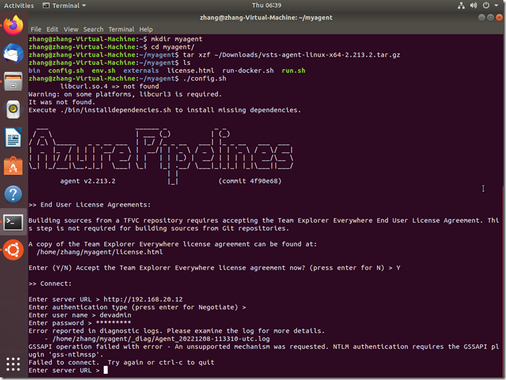Click license.html in the ls output
The height and width of the screenshot is (380, 506).
[190, 70]
